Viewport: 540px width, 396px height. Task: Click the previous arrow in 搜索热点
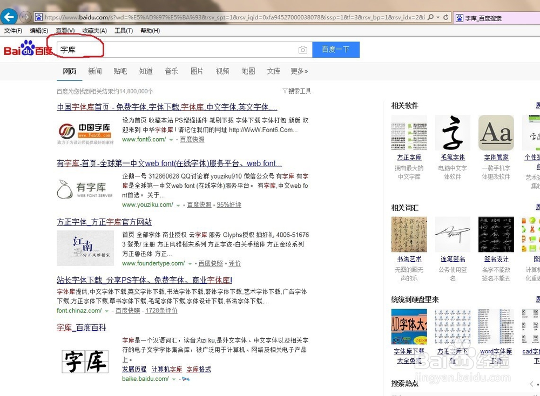[532, 384]
